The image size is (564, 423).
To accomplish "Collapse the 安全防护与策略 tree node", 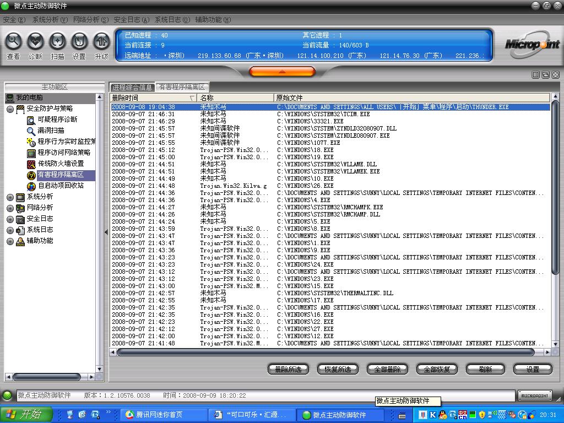I will click(x=10, y=109).
